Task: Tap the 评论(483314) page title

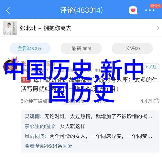Action: [81, 10]
